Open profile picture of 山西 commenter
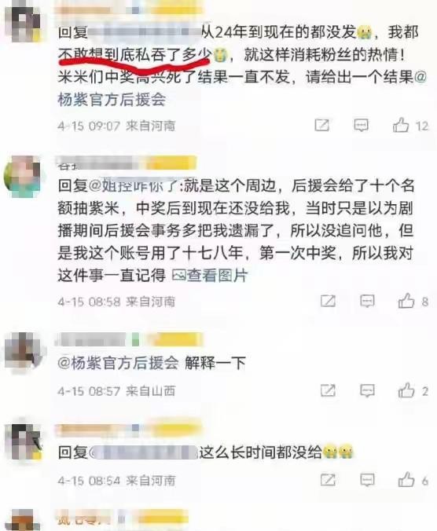Screen dimensions: 437x531 coord(23,351)
